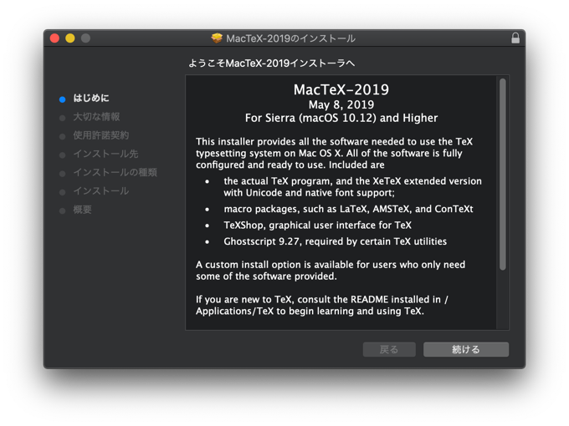Screen dimensions: 569x426
Task: Click the grey bullet next to 概要
Action: point(63,210)
